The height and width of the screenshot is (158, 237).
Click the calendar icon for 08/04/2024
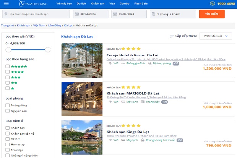tap(77, 14)
